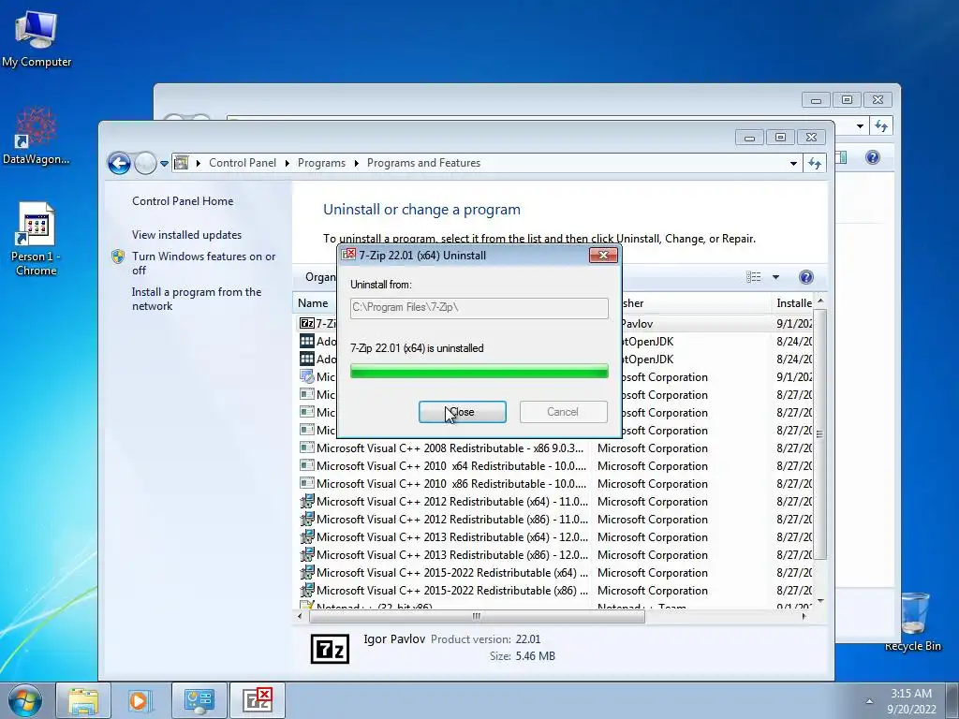Open View installed updates
959x719 pixels.
pos(186,235)
